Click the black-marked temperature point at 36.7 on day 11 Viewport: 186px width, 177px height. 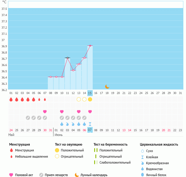[x=67, y=58]
